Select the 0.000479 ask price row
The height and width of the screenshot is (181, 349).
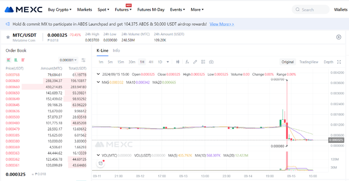(x=46, y=129)
